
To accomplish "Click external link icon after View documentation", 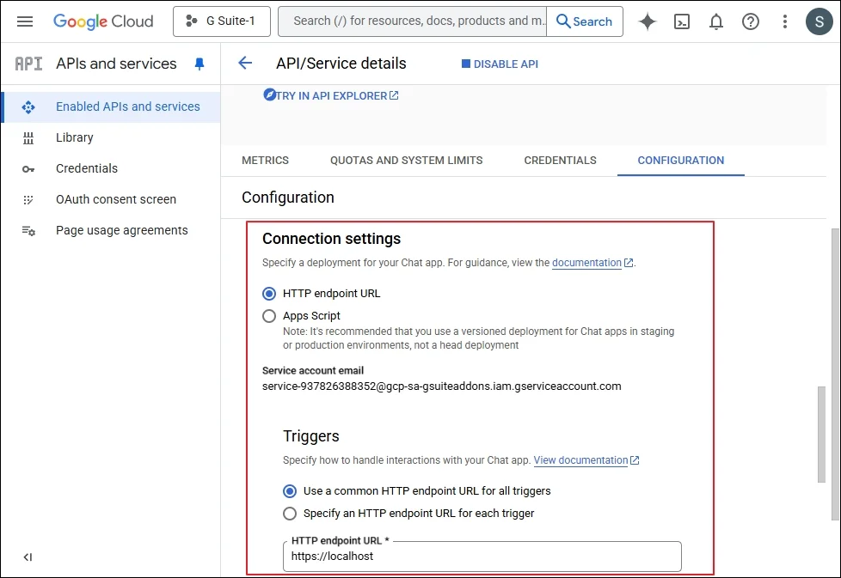I will [x=635, y=460].
